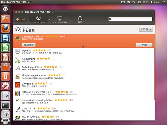The width and height of the screenshot is (167, 125).
Task: Open the All Software (すべてのソフトウェア) view
Action: tap(38, 20)
